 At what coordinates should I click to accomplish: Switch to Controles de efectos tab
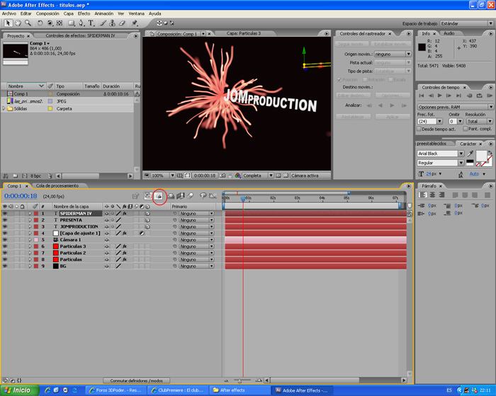[x=80, y=35]
